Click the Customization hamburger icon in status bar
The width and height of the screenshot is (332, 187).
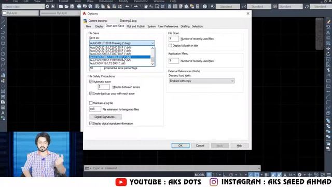(329, 175)
